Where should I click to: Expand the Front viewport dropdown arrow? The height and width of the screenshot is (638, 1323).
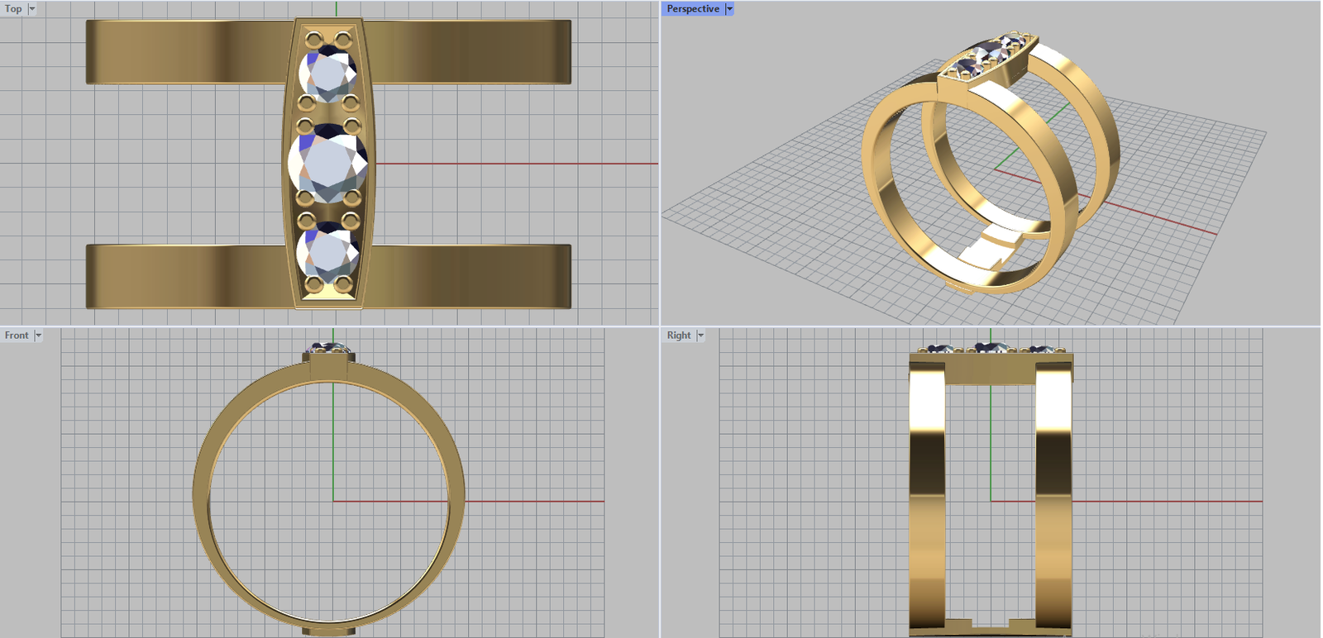click(38, 336)
